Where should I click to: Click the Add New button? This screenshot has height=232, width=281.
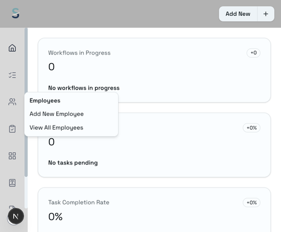click(x=238, y=14)
